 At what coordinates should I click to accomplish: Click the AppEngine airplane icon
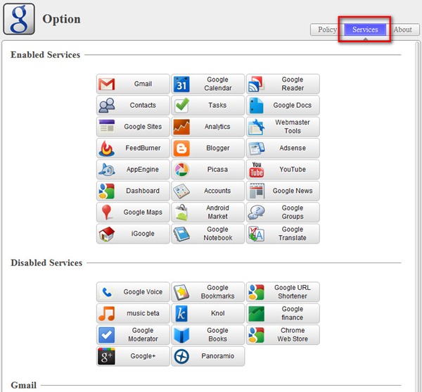(x=107, y=170)
